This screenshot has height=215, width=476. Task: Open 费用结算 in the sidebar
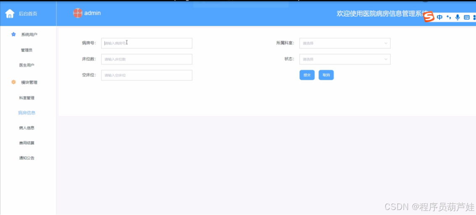27,143
